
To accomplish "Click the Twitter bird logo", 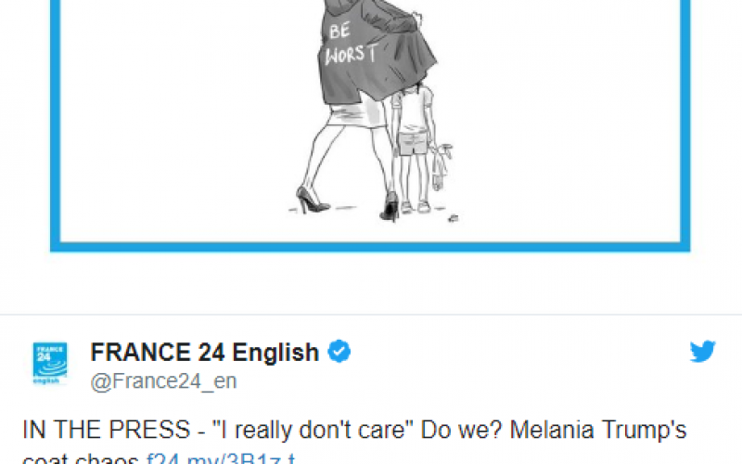I will [702, 351].
